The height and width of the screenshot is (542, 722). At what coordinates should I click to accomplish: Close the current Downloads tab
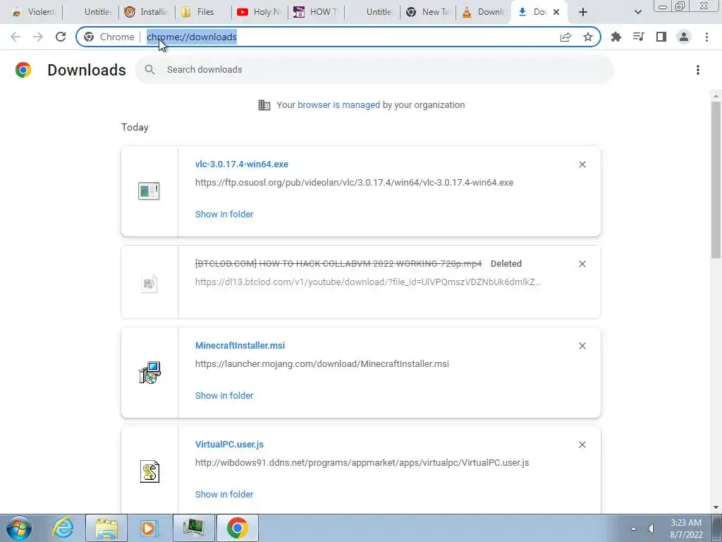(556, 12)
